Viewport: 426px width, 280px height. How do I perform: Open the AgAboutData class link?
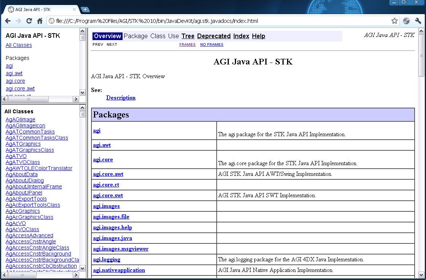(x=22, y=174)
